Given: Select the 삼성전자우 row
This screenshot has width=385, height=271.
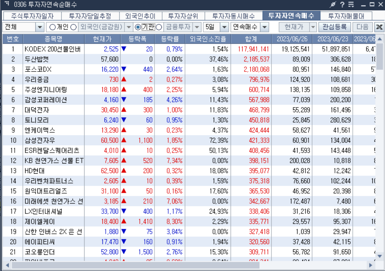Looking at the screenshot, I should (x=189, y=140).
